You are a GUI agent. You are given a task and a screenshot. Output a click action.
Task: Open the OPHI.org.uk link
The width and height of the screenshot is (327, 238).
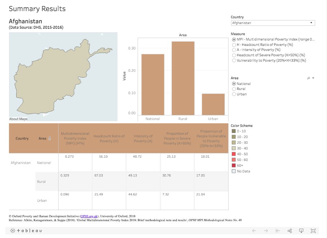point(89,216)
